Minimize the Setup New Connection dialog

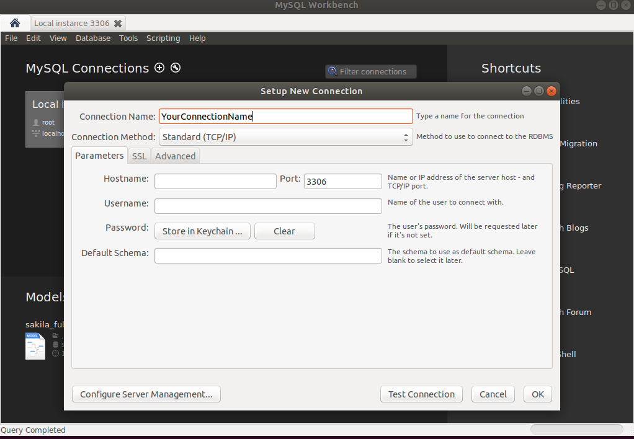[527, 91]
